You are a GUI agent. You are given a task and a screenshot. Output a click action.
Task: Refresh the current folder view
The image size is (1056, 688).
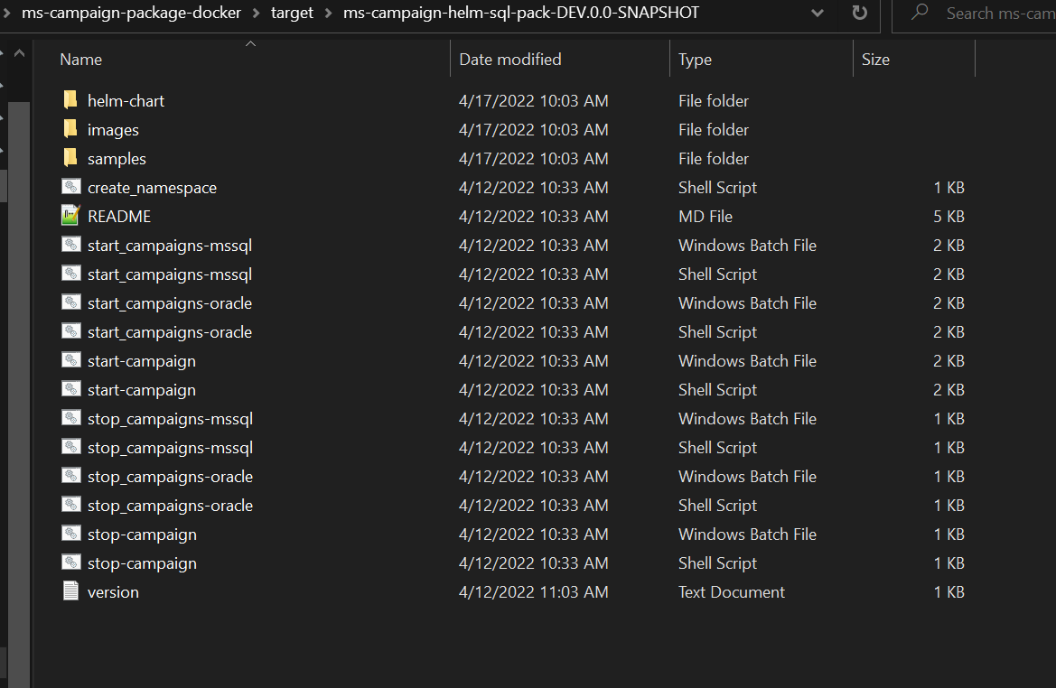(859, 14)
